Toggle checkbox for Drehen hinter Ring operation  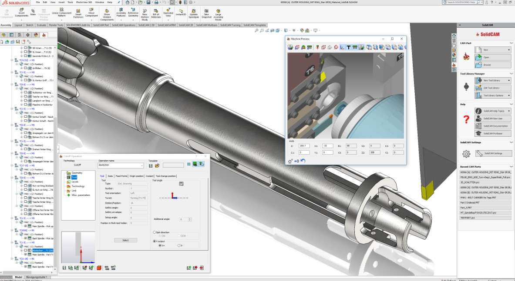(26, 149)
